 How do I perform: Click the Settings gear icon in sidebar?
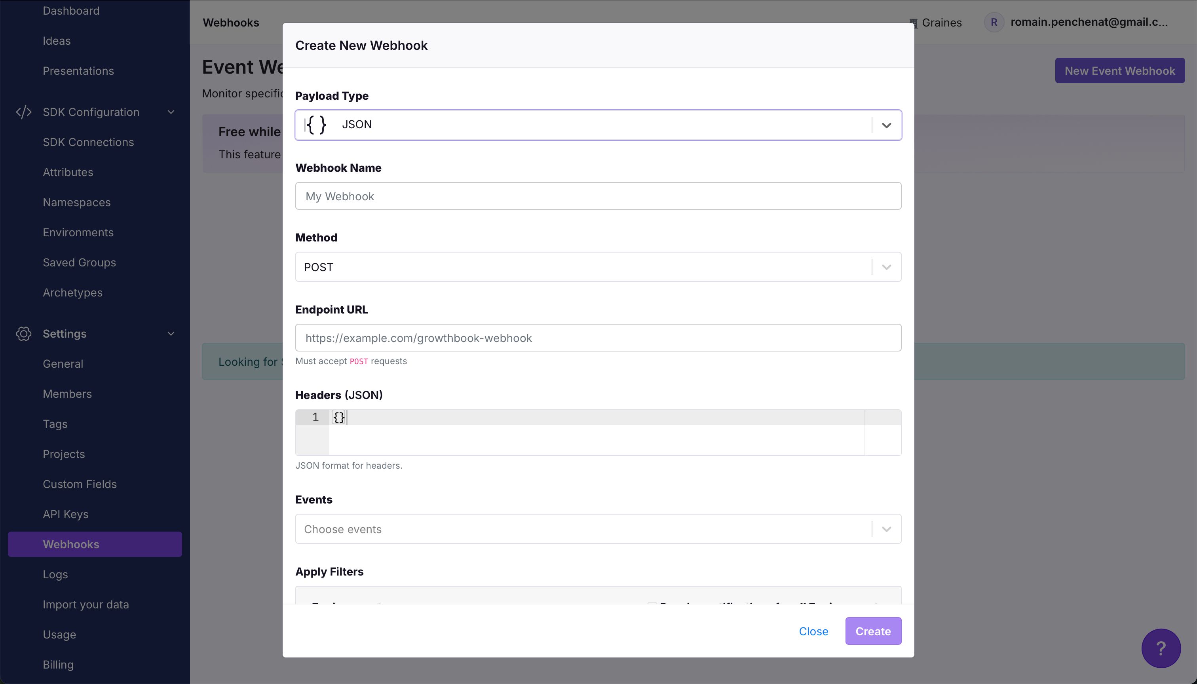click(x=23, y=334)
